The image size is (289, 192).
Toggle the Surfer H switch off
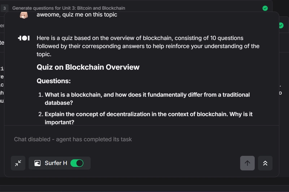coord(77,163)
